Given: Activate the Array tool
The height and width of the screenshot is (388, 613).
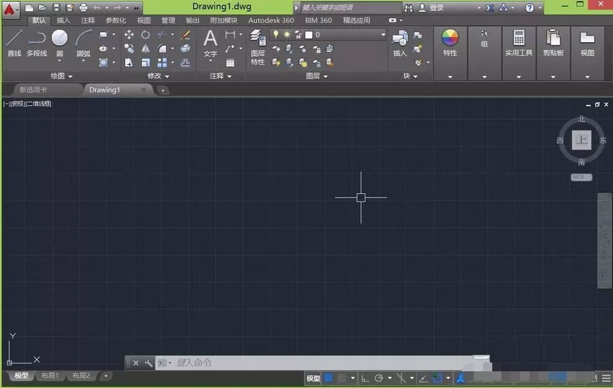Looking at the screenshot, I should coord(162,63).
